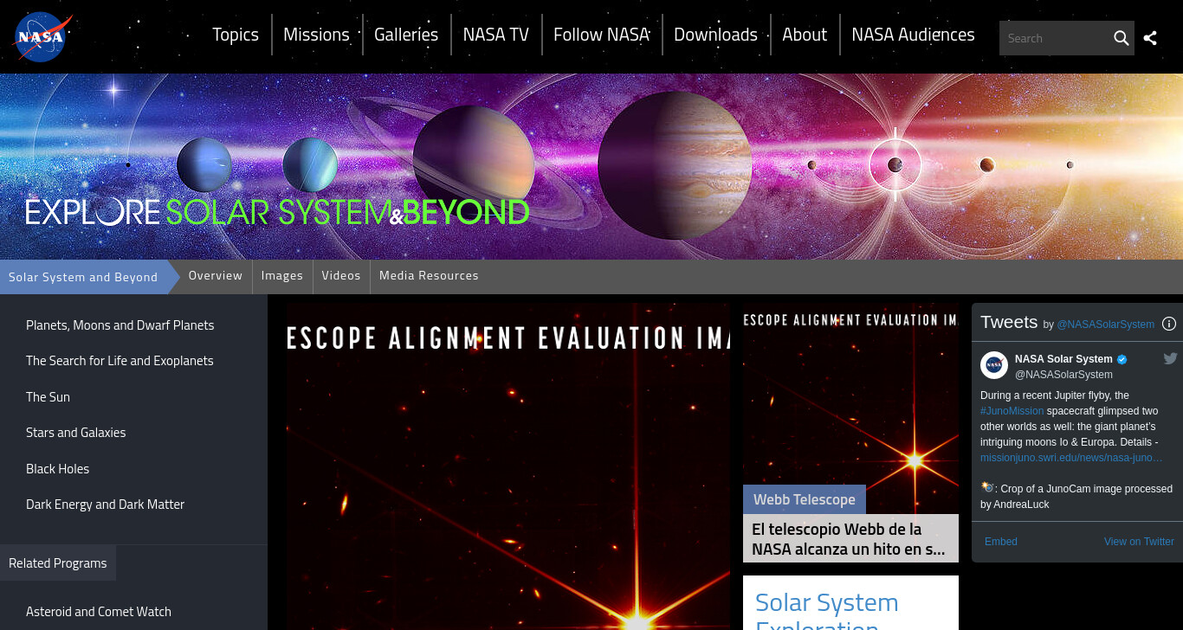Switch to the Videos tab
The width and height of the screenshot is (1183, 630).
341,275
